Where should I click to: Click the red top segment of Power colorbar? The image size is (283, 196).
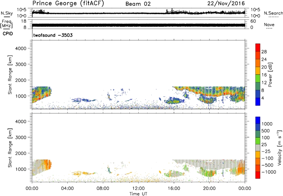pos(258,47)
